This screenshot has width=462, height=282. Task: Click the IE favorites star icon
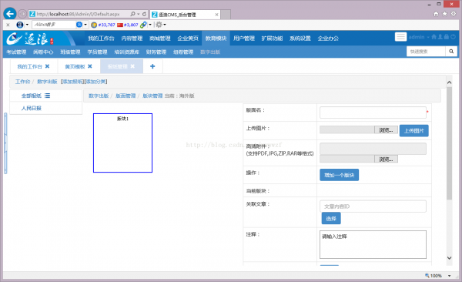click(444, 14)
